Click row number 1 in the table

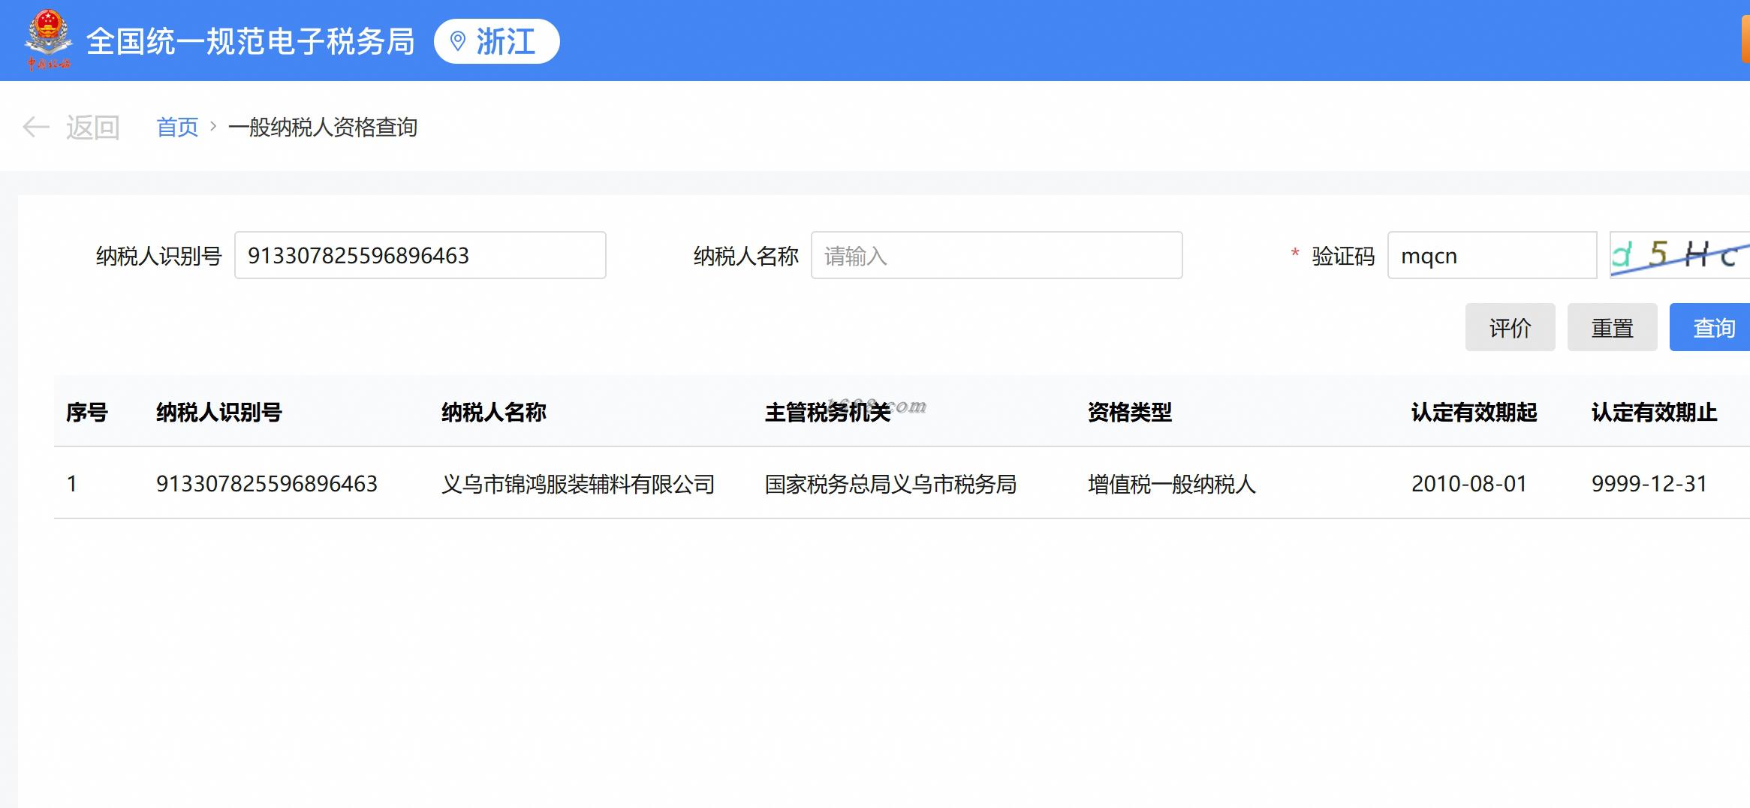(72, 484)
